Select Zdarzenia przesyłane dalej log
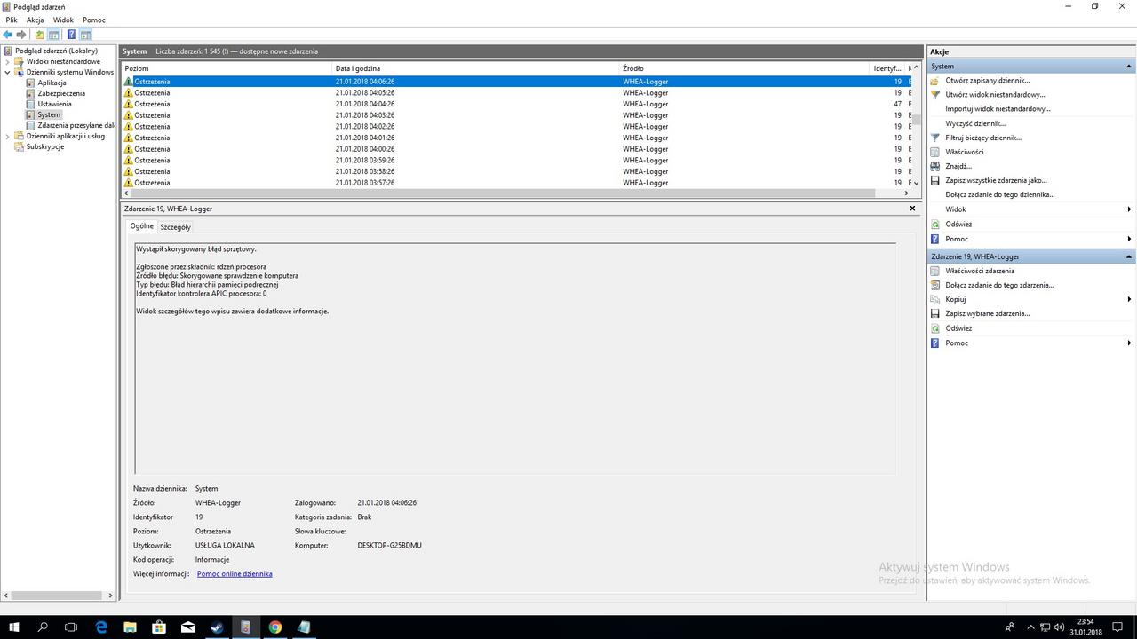The width and height of the screenshot is (1137, 639). point(76,125)
